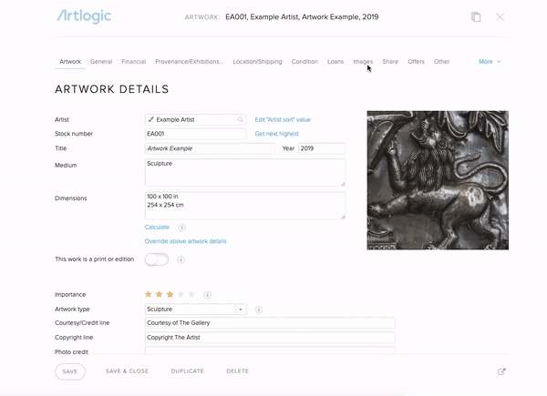547x396 pixels.
Task: Switch to the Images tab
Action: [363, 62]
